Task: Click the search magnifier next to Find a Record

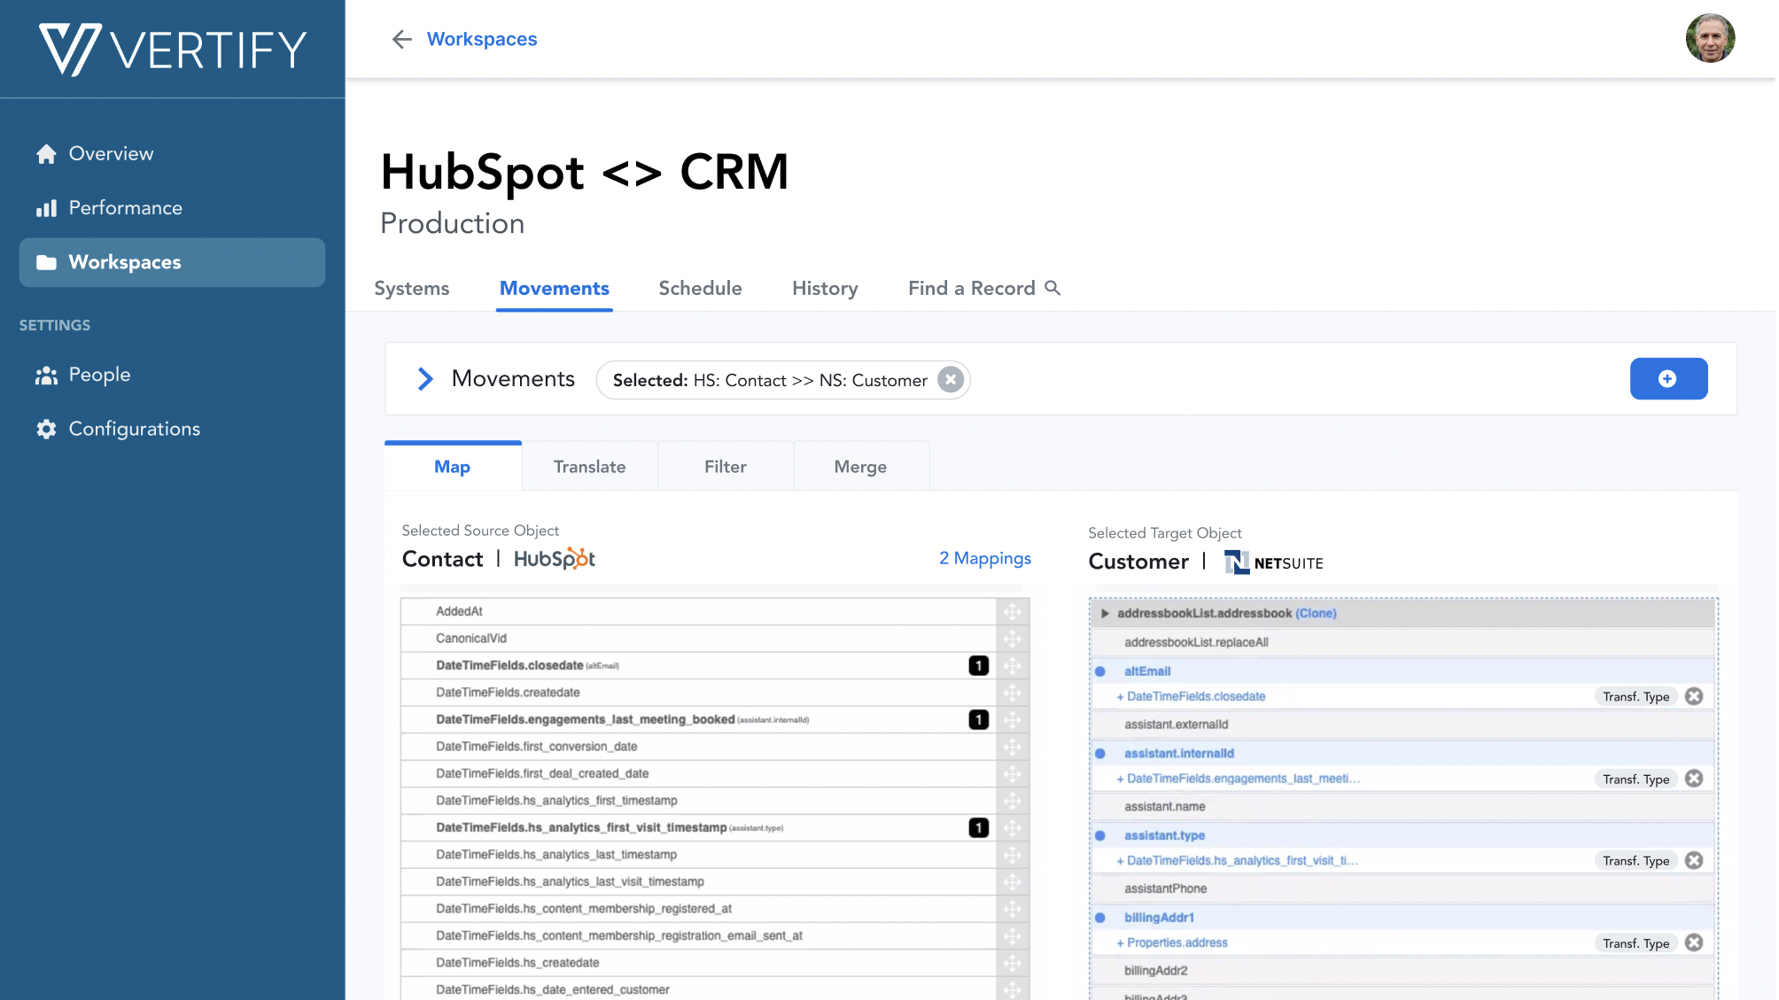Action: pyautogui.click(x=1053, y=288)
